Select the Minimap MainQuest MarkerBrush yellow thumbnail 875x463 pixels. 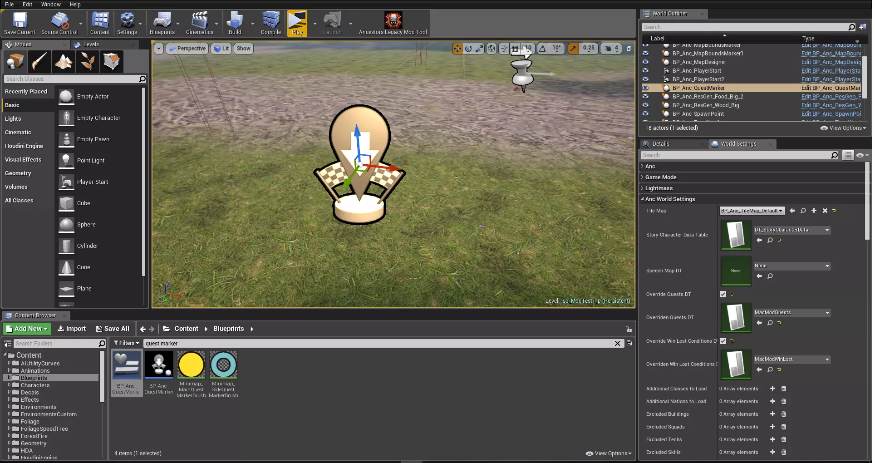[x=191, y=365]
